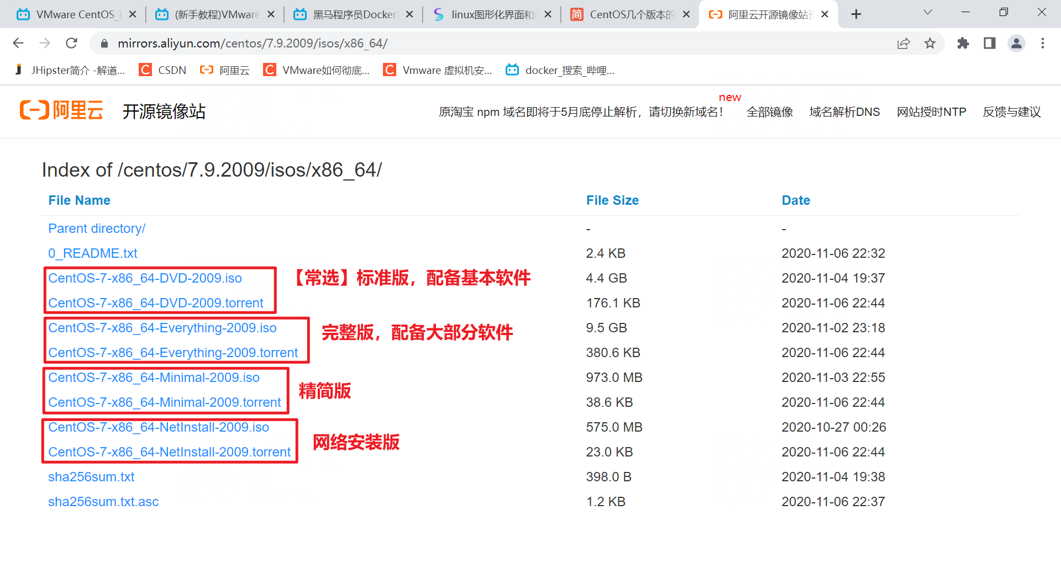Go back to the previous page
Image resolution: width=1061 pixels, height=563 pixels.
(18, 43)
